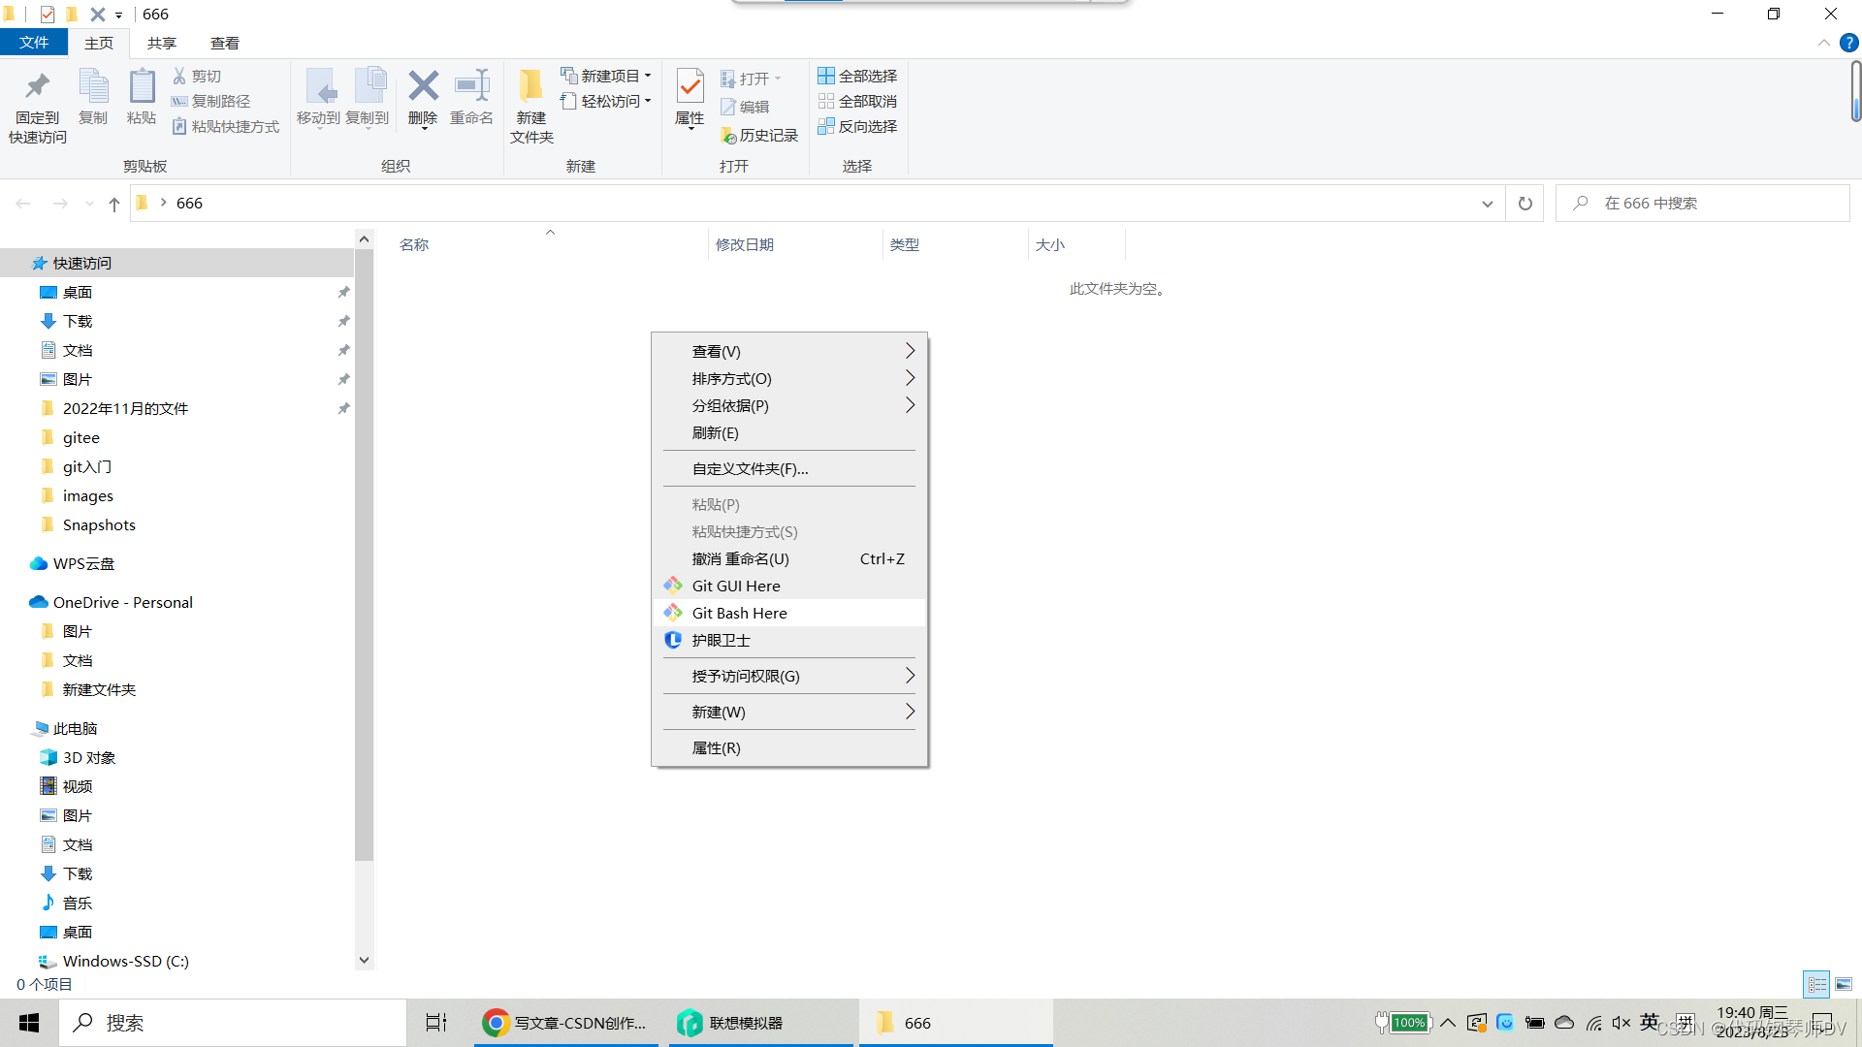The width and height of the screenshot is (1862, 1047).
Task: Create a new folder via the 新建文件夹 icon
Action: point(530,101)
